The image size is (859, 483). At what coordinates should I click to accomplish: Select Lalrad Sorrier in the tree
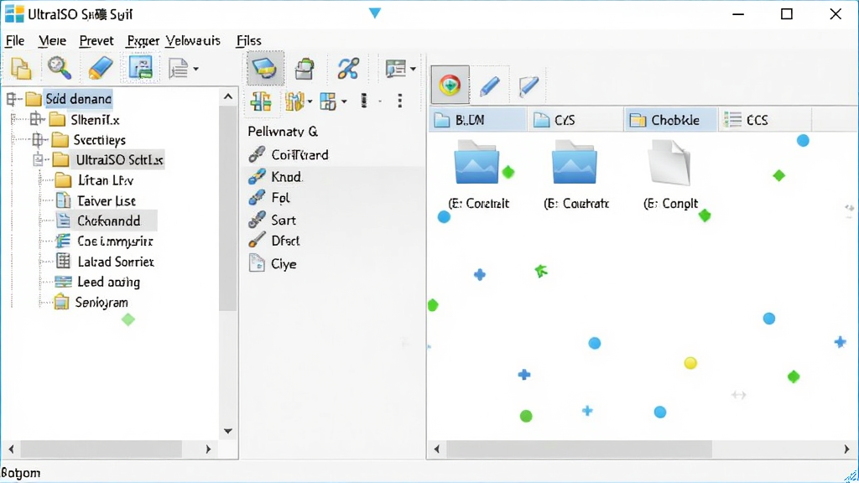[x=116, y=262]
